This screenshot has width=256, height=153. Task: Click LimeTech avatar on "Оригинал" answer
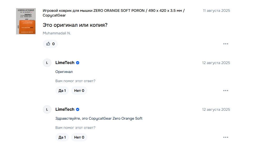(x=47, y=63)
